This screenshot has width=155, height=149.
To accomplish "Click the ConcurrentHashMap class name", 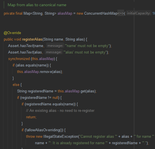I will coord(101,14).
